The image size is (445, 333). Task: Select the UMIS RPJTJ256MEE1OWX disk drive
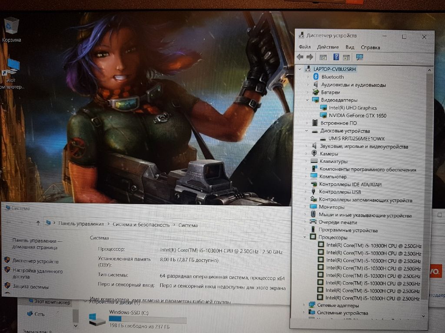pos(357,139)
